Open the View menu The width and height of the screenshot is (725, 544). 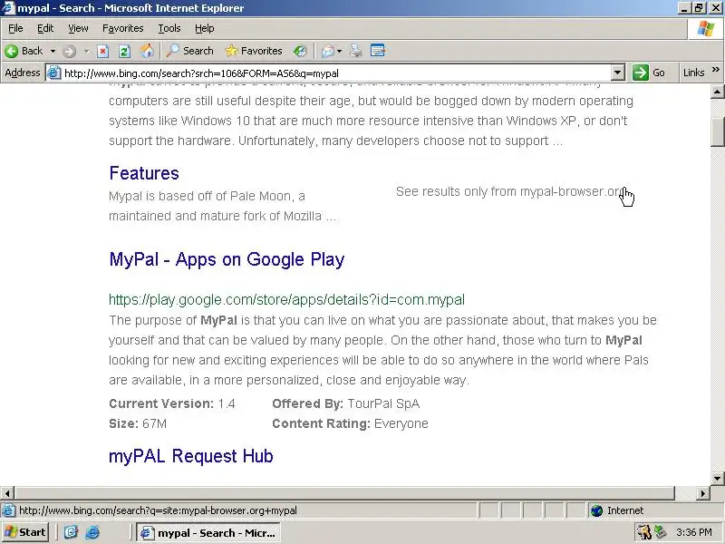pyautogui.click(x=78, y=28)
